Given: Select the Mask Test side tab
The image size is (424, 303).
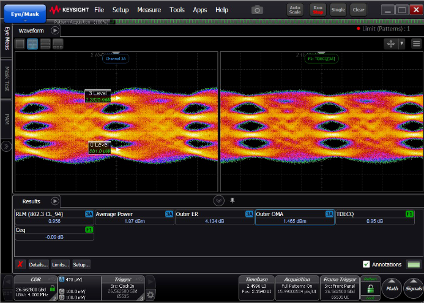Looking at the screenshot, I should pos(7,78).
